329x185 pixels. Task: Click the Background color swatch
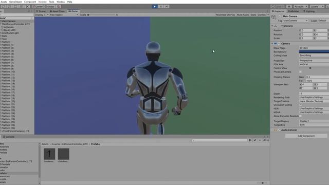click(x=314, y=51)
